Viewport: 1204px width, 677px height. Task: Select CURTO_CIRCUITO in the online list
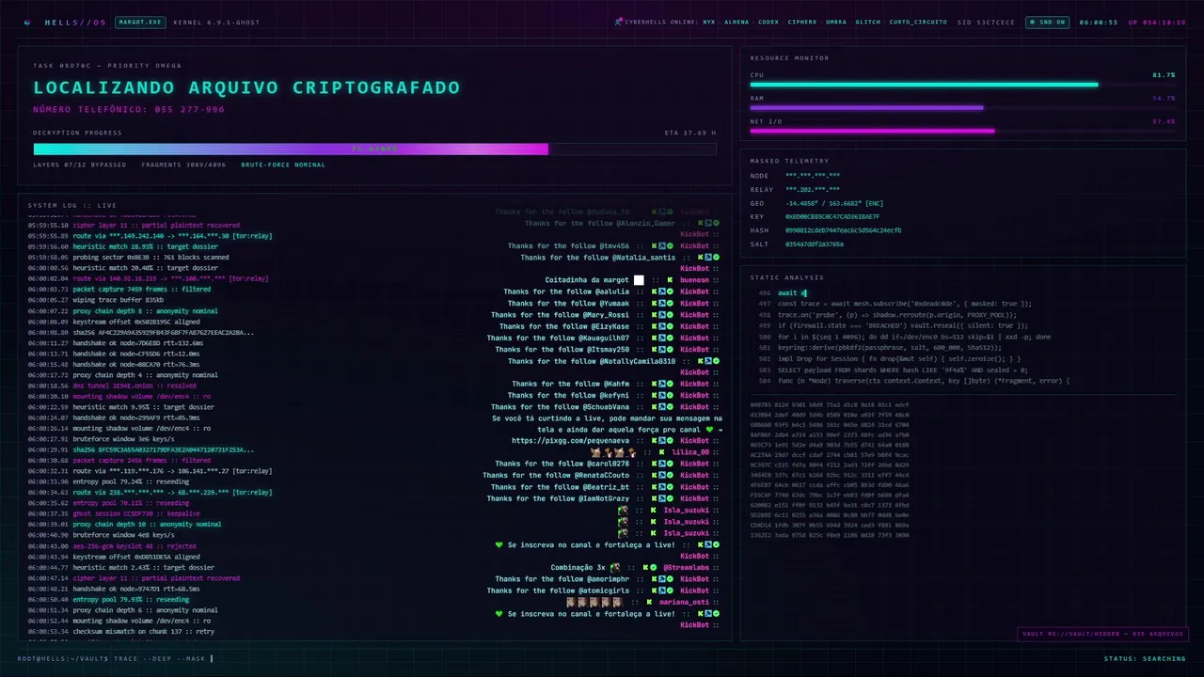pos(919,22)
